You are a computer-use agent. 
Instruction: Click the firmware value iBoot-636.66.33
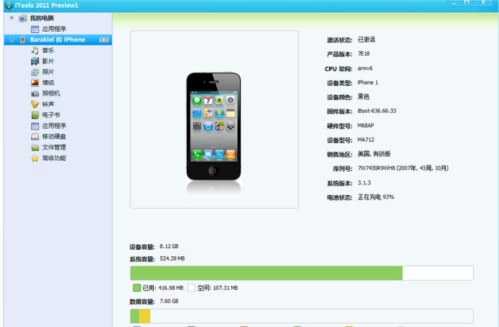tap(377, 111)
